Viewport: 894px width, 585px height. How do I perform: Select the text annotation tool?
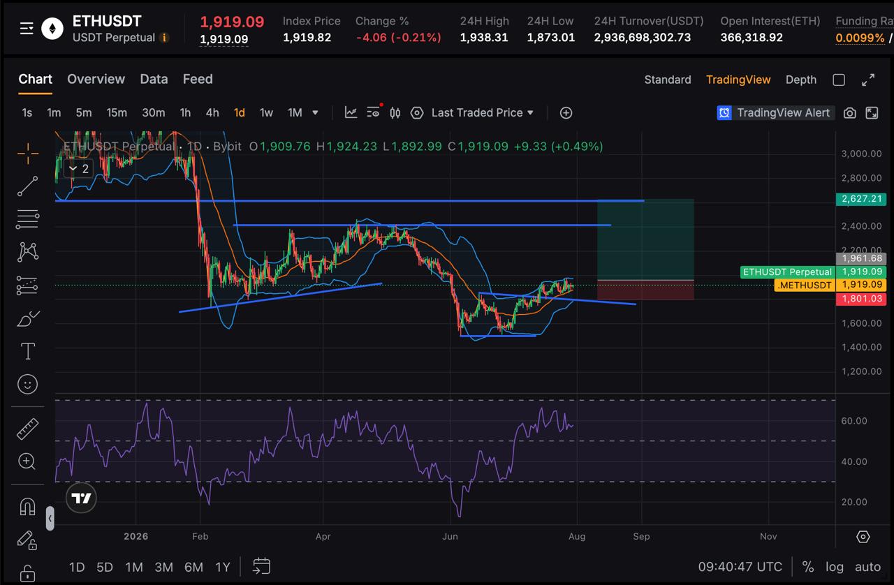point(28,351)
